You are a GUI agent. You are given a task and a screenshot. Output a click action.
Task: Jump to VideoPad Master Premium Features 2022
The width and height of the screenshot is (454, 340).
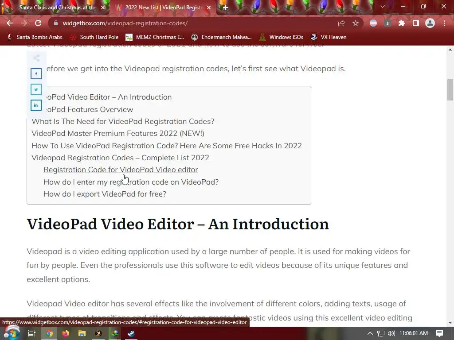pyautogui.click(x=118, y=133)
